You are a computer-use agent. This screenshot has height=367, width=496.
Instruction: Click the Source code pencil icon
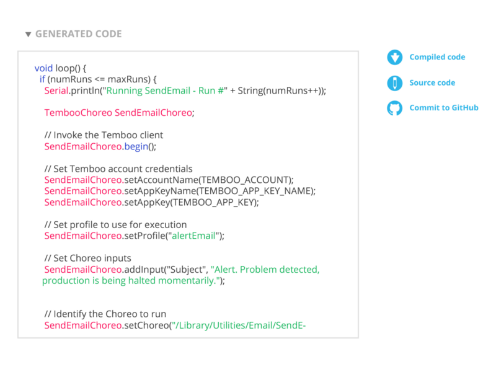pyautogui.click(x=394, y=83)
